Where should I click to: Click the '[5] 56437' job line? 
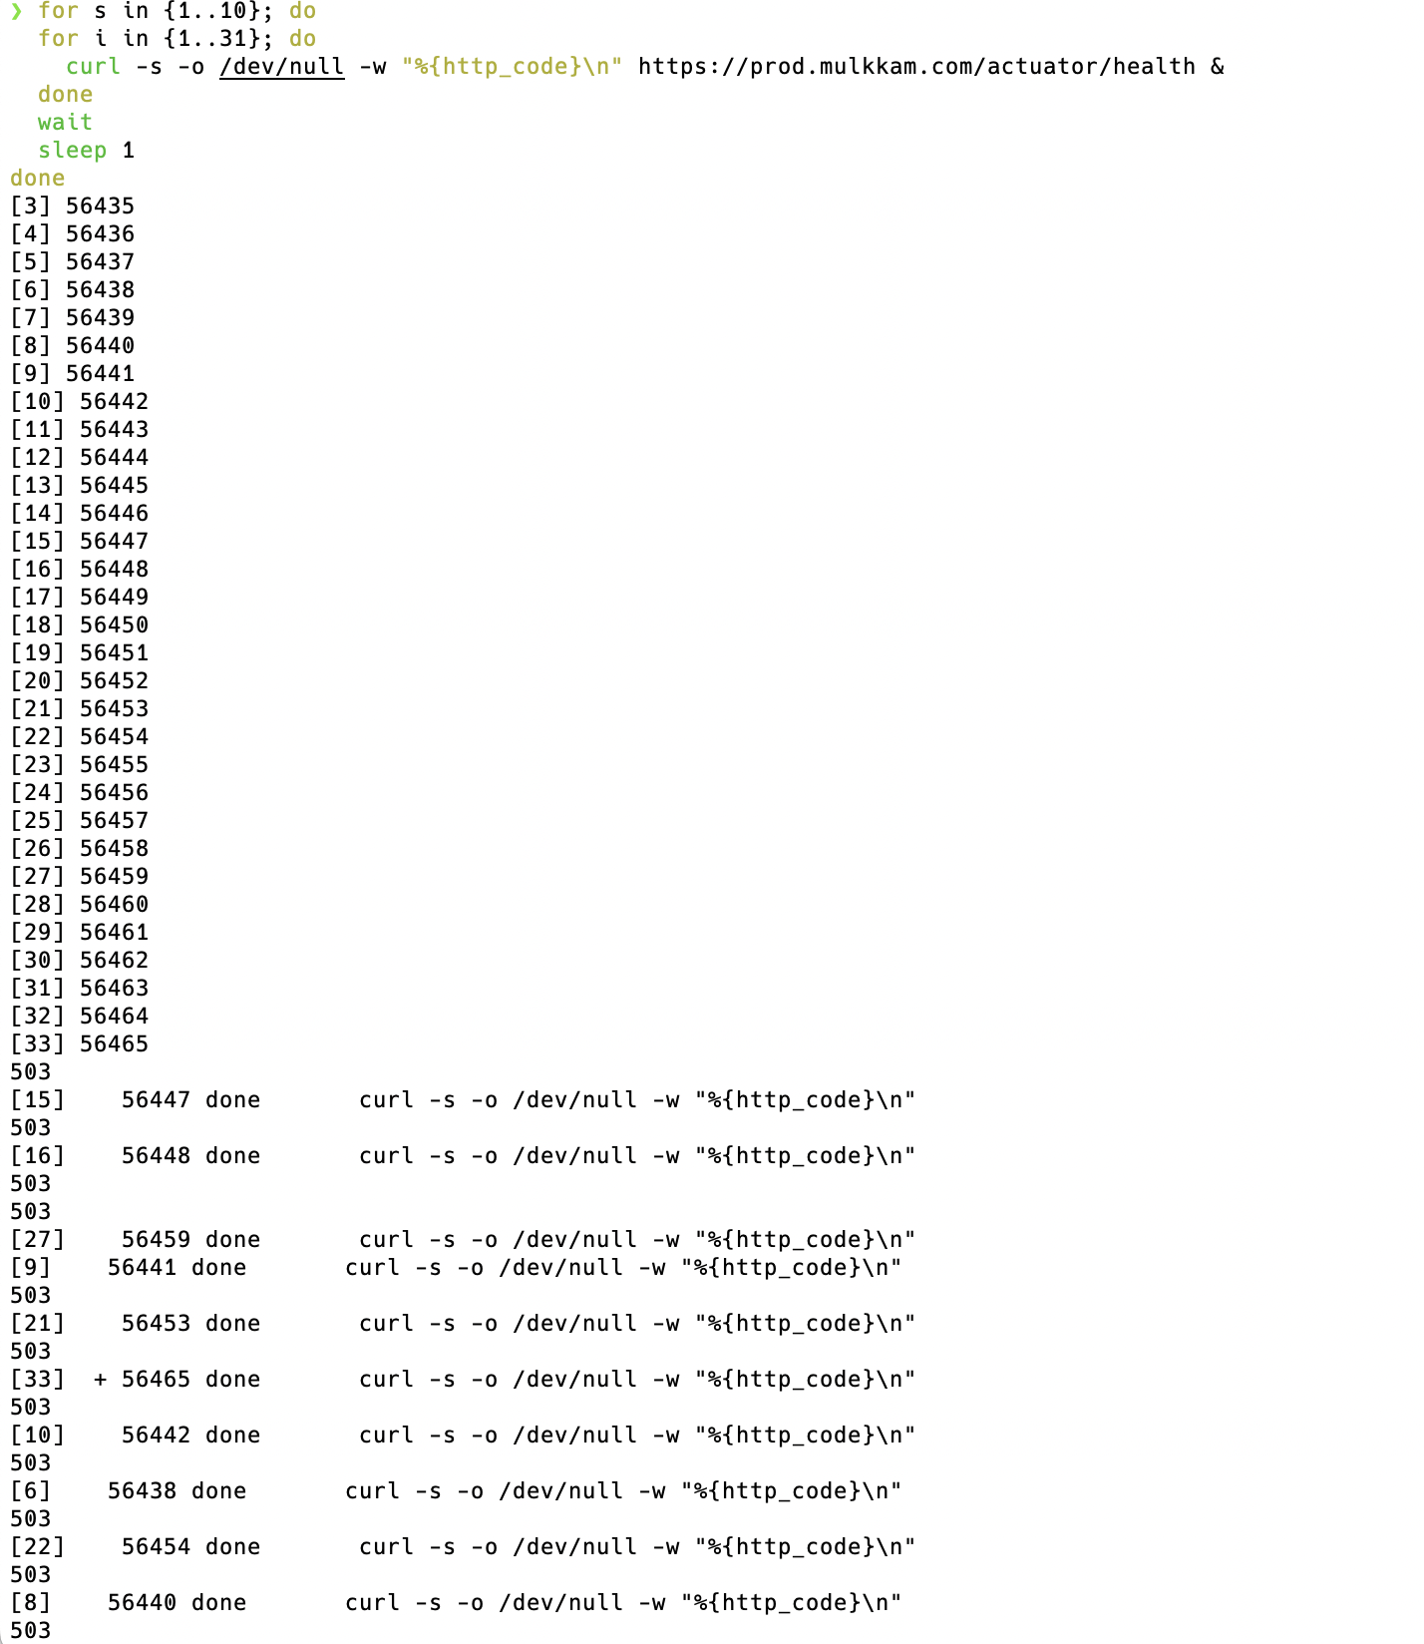(72, 261)
